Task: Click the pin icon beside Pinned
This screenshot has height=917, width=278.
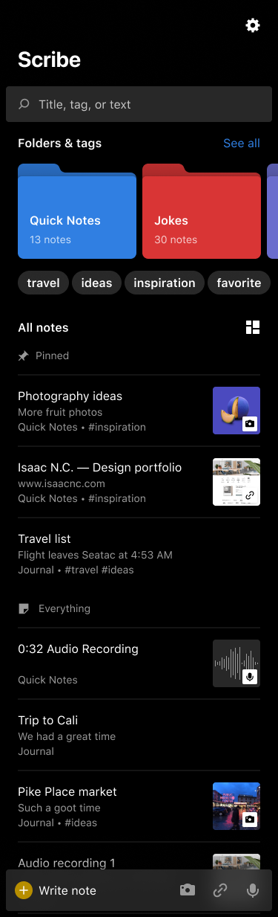Action: point(24,355)
